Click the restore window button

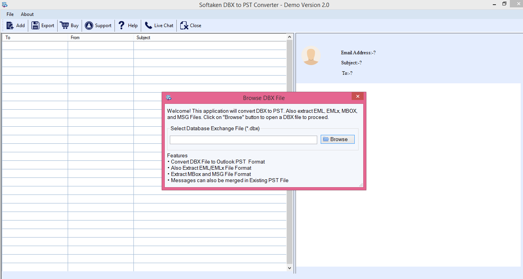pos(504,3)
